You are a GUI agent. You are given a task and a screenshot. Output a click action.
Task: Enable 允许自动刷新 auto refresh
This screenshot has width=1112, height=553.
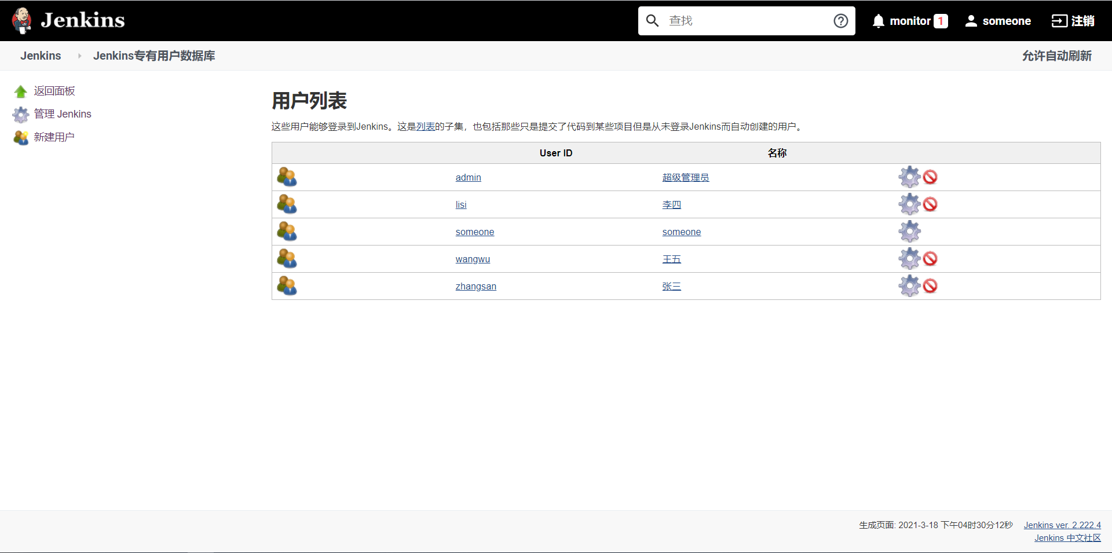tap(1056, 56)
